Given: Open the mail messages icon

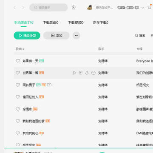Looking at the screenshot, I should coord(137,8).
